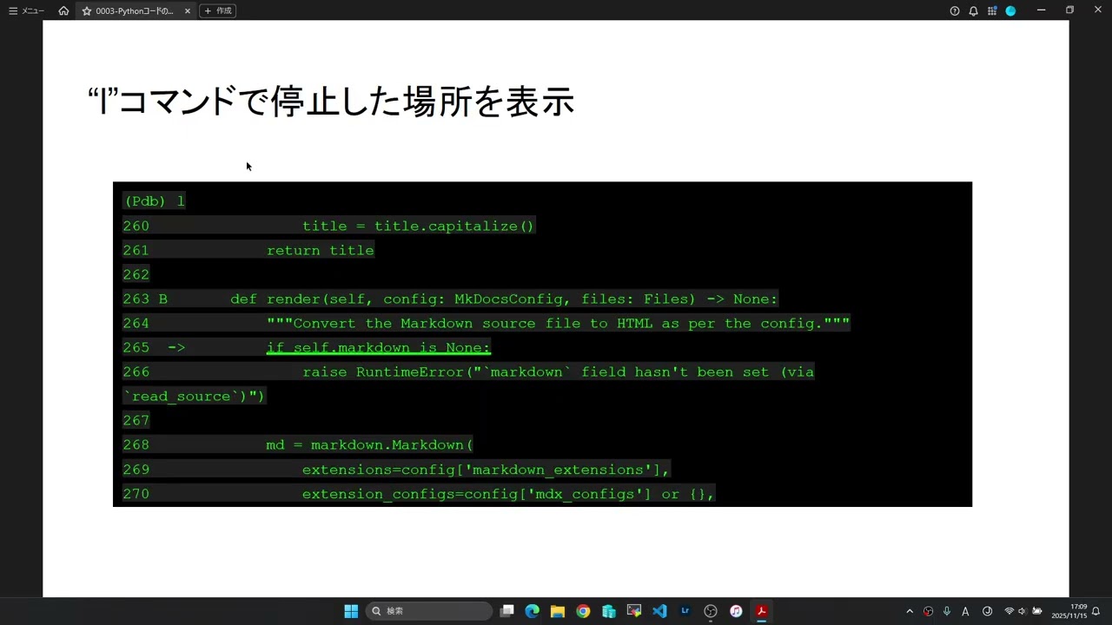
Task: Click the line number 267
Action: 136,420
